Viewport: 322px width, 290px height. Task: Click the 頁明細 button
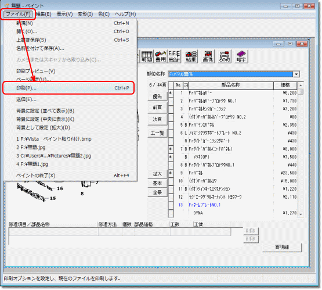coord(282,247)
